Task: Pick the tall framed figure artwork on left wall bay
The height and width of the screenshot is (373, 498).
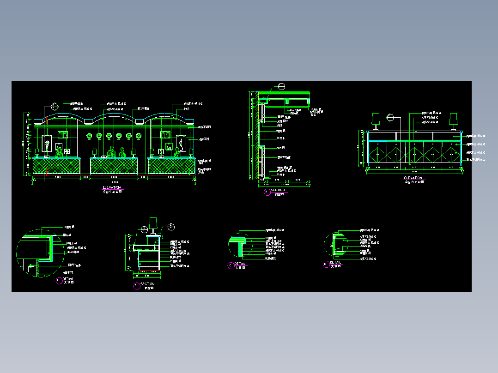Action: pyautogui.click(x=47, y=144)
